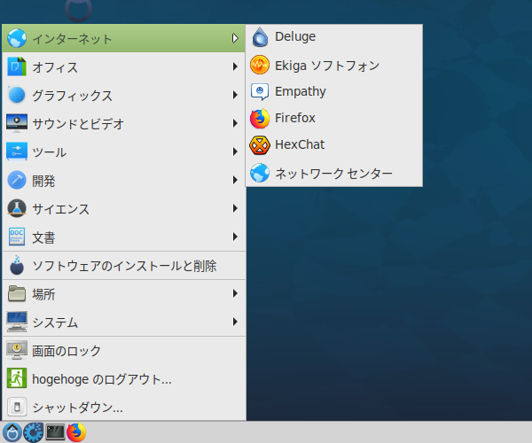Image resolution: width=532 pixels, height=443 pixels.
Task: Click the software install potion icon
Action: [x=17, y=265]
